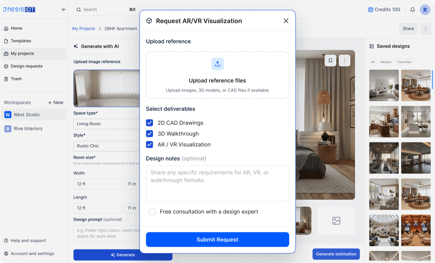Open Templates in the sidebar
435x263 pixels.
coord(34,41)
